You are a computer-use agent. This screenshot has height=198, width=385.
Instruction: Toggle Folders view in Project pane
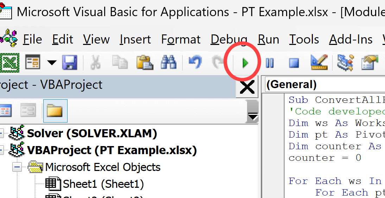[x=55, y=111]
